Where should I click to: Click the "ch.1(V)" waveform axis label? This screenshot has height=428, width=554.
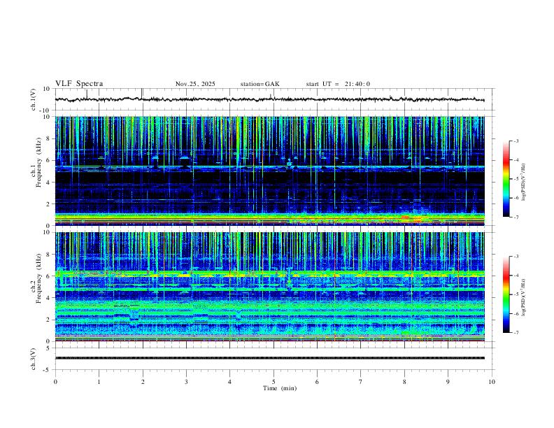coord(34,99)
